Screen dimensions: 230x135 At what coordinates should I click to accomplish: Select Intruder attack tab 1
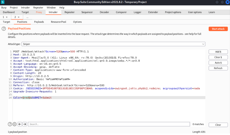tap(3, 17)
